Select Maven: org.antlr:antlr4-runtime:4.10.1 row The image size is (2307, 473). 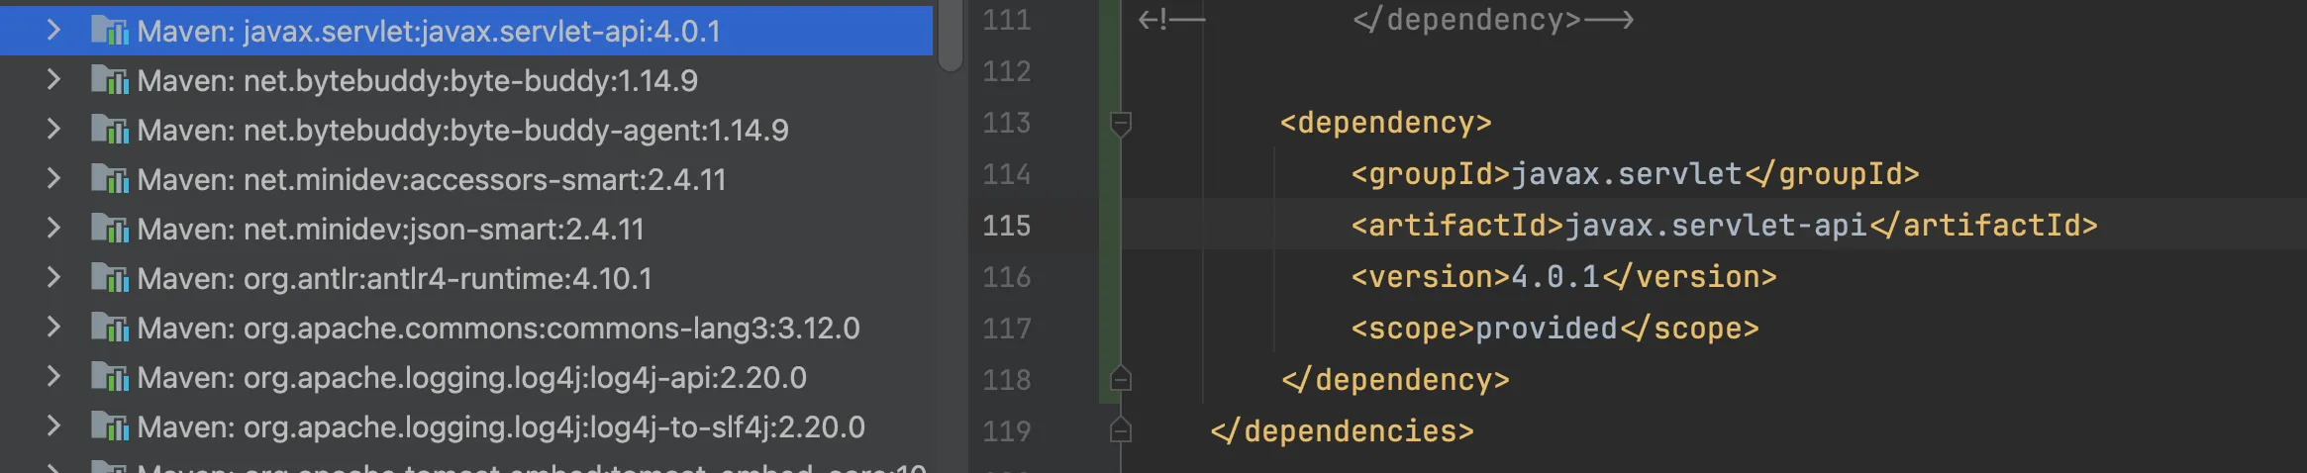coord(466,278)
